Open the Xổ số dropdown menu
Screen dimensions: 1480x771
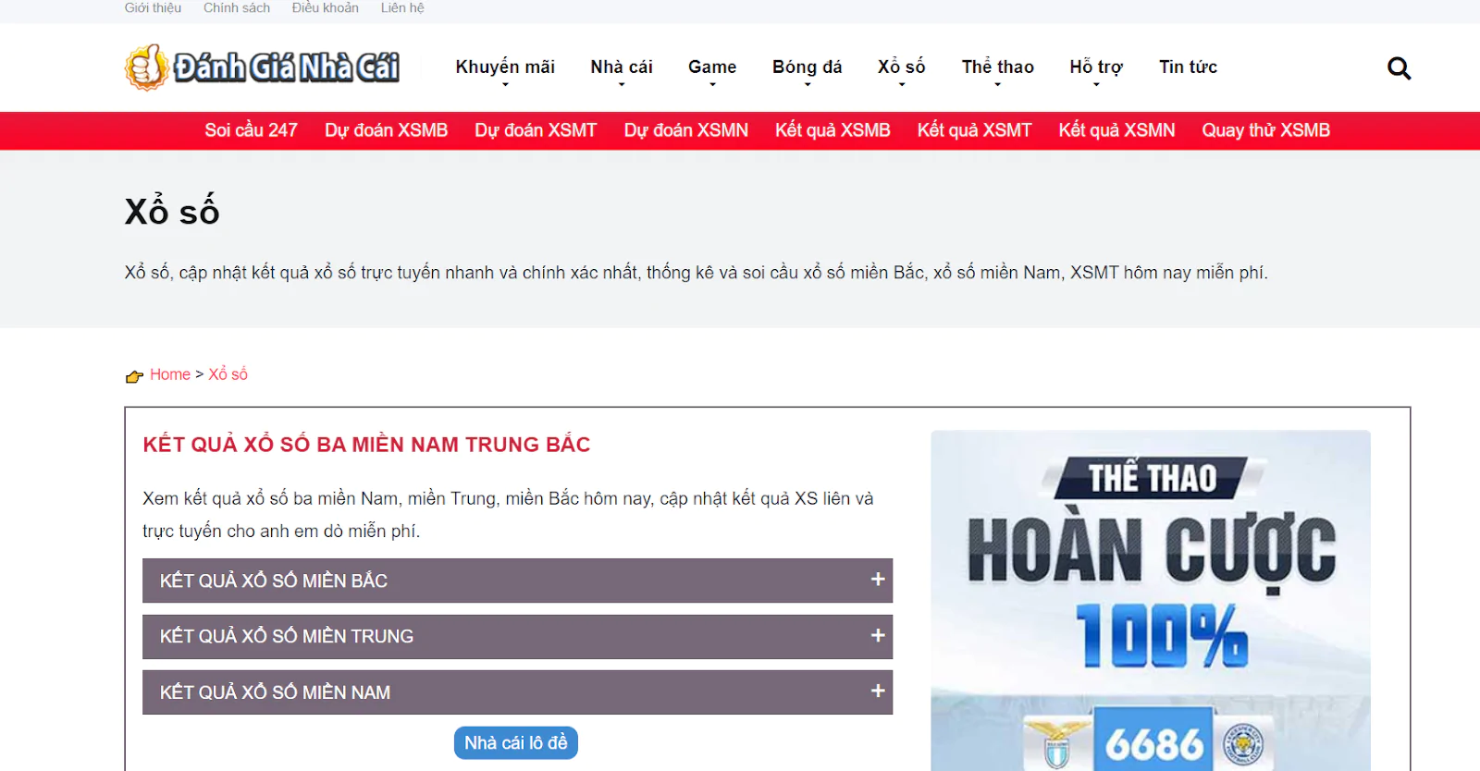(x=901, y=67)
